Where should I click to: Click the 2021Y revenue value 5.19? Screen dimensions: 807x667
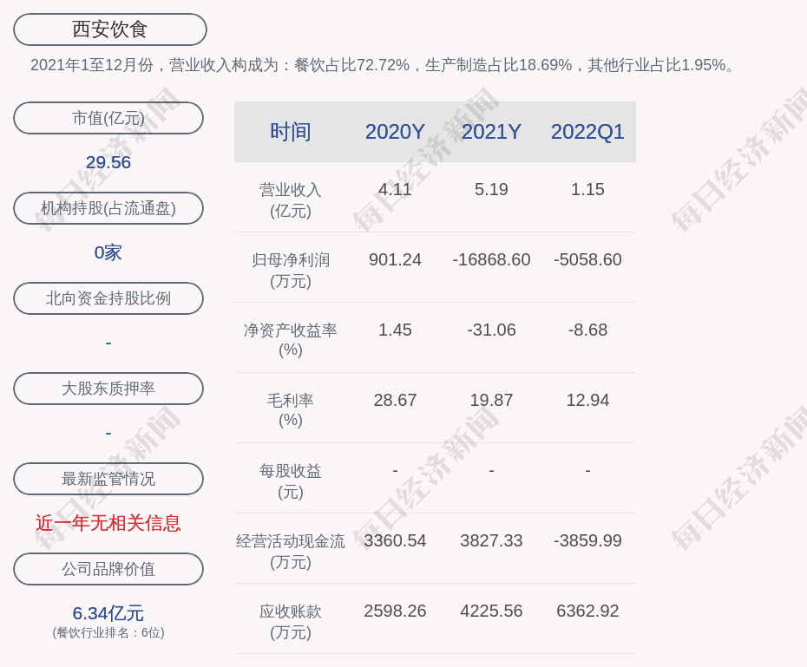(x=491, y=189)
